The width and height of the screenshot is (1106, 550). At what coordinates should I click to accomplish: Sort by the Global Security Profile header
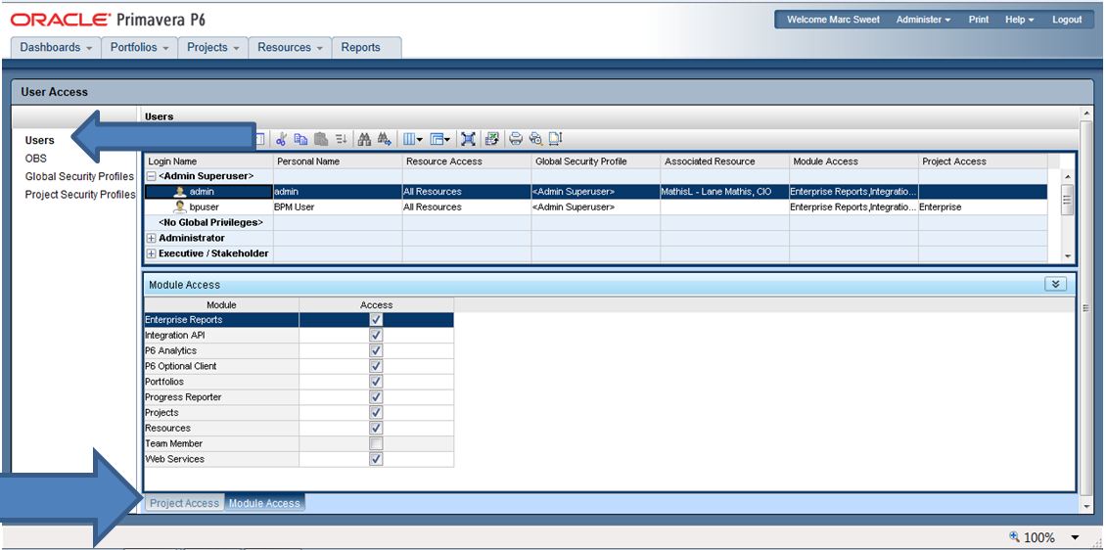(596, 161)
